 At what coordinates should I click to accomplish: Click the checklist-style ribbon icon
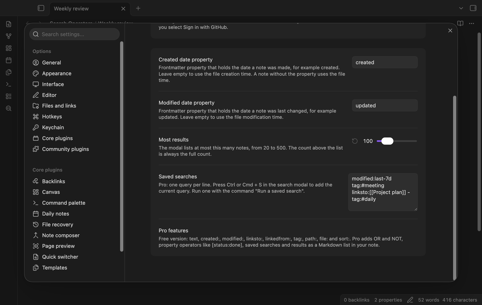[8, 96]
